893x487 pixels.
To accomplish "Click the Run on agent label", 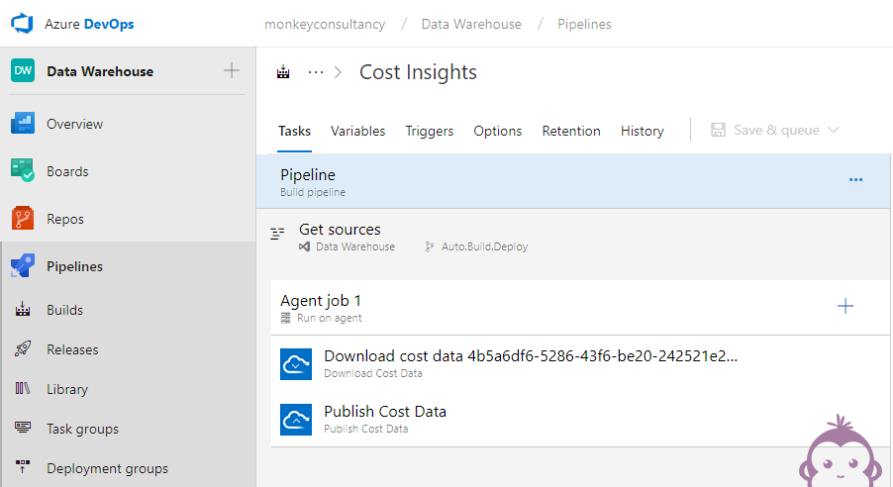I will tap(329, 318).
